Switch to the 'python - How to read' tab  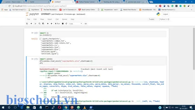[13, 2]
